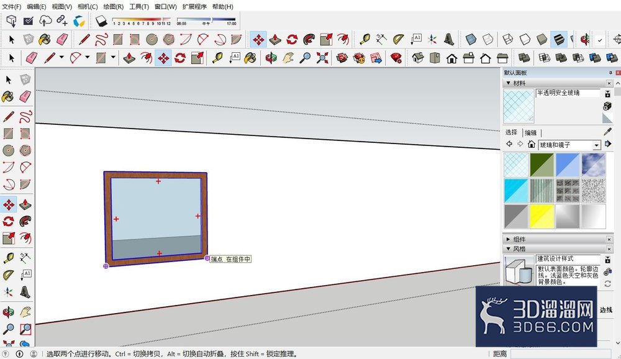Select the Outer Shell solid tool

tap(524, 58)
